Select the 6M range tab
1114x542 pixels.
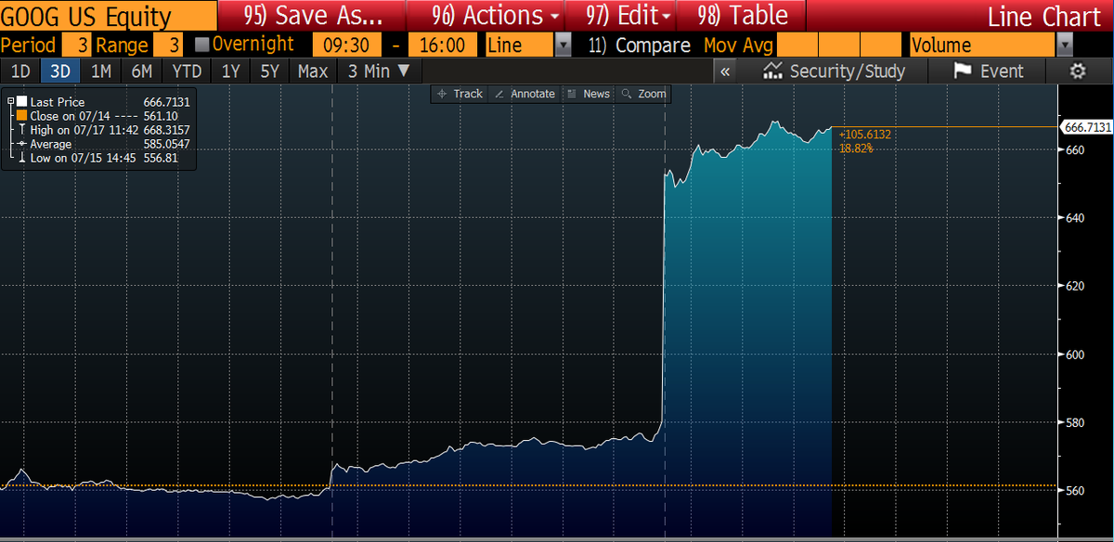(x=142, y=71)
